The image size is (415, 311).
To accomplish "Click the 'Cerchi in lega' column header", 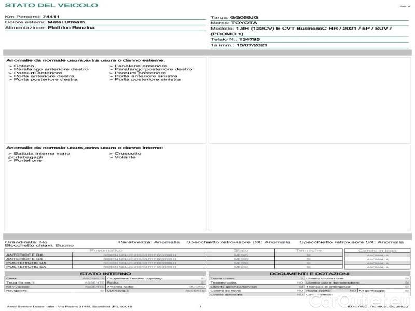I will [x=378, y=251].
